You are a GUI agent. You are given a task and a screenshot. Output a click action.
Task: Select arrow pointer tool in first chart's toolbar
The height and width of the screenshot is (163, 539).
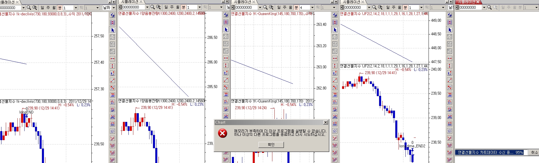click(x=112, y=30)
